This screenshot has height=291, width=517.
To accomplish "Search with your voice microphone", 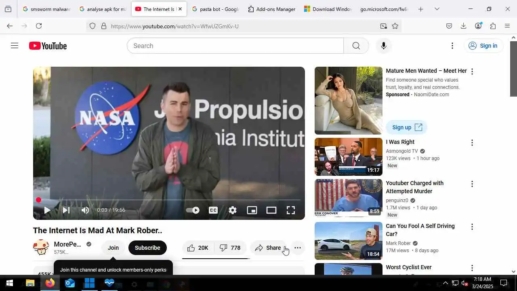I will tap(384, 46).
